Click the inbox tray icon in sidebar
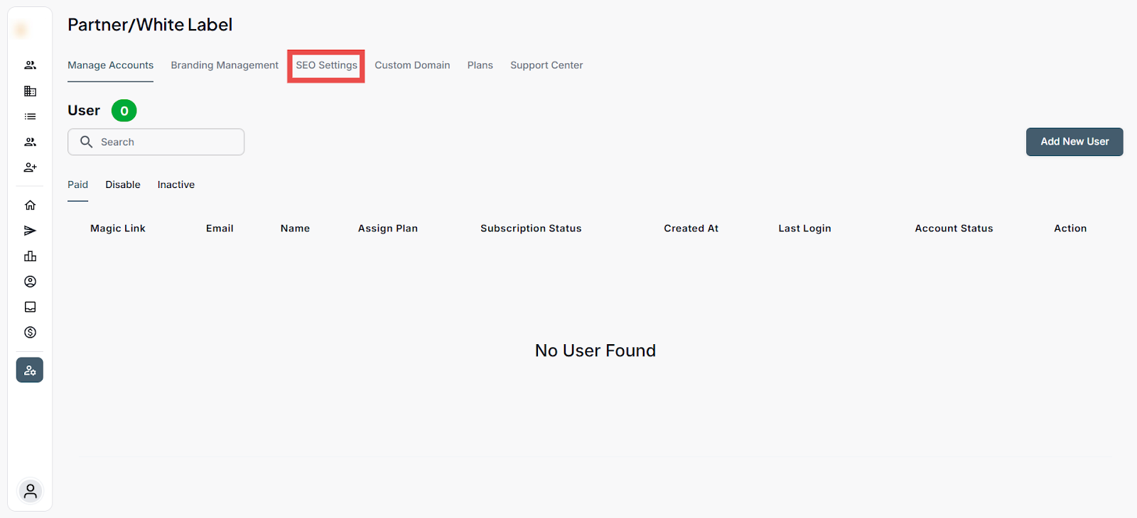The height and width of the screenshot is (518, 1137). [x=30, y=307]
